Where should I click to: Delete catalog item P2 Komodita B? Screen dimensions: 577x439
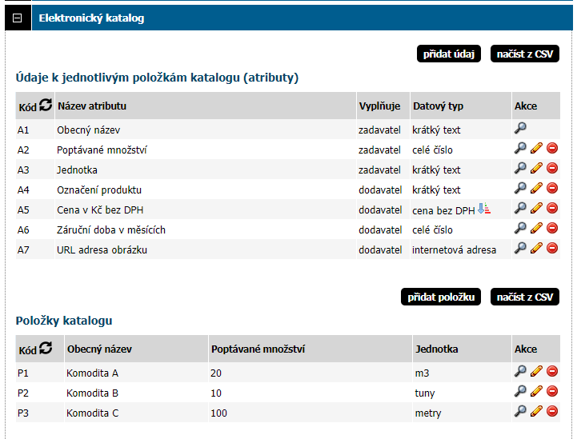[552, 391]
